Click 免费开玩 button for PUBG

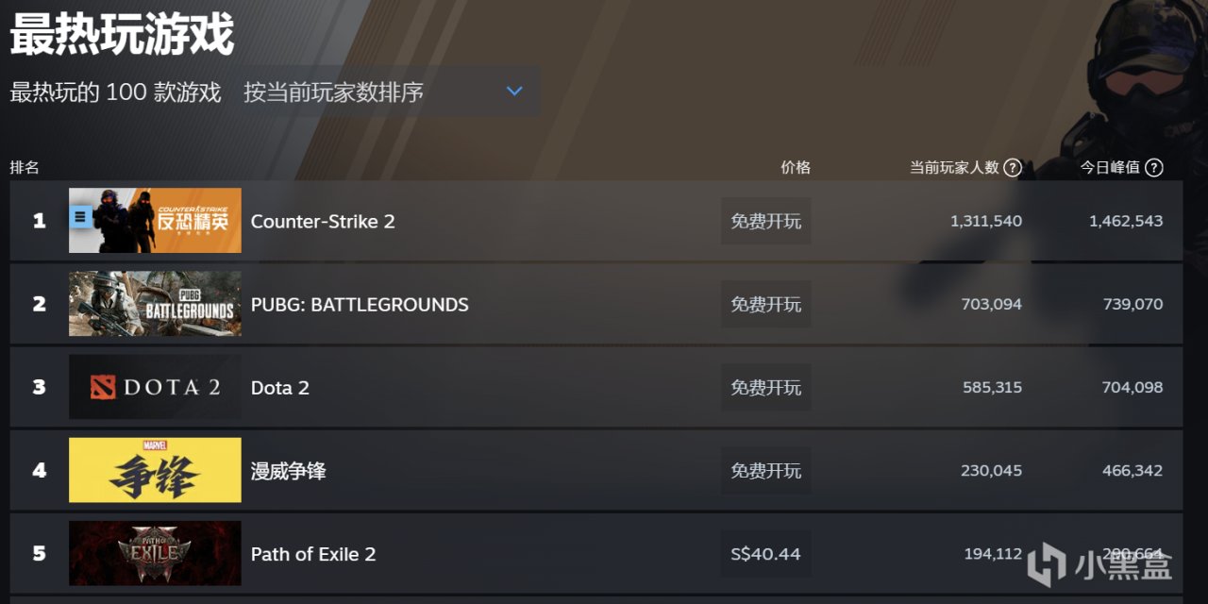(x=765, y=304)
